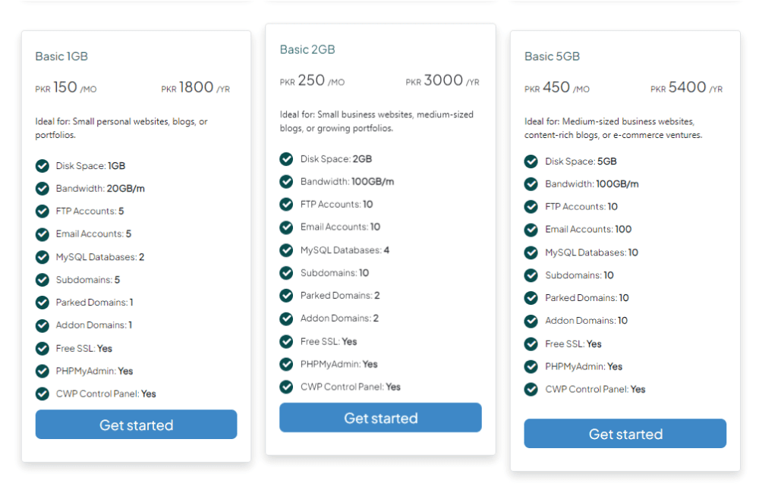The image size is (759, 502).
Task: Select the Basic 5GB plan title
Action: click(551, 56)
